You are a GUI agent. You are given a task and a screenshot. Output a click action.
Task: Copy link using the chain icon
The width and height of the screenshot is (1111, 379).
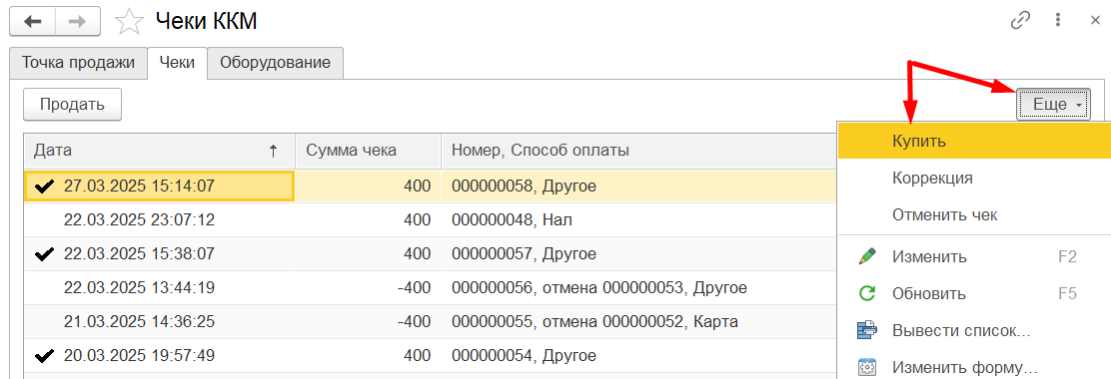pos(1020,21)
